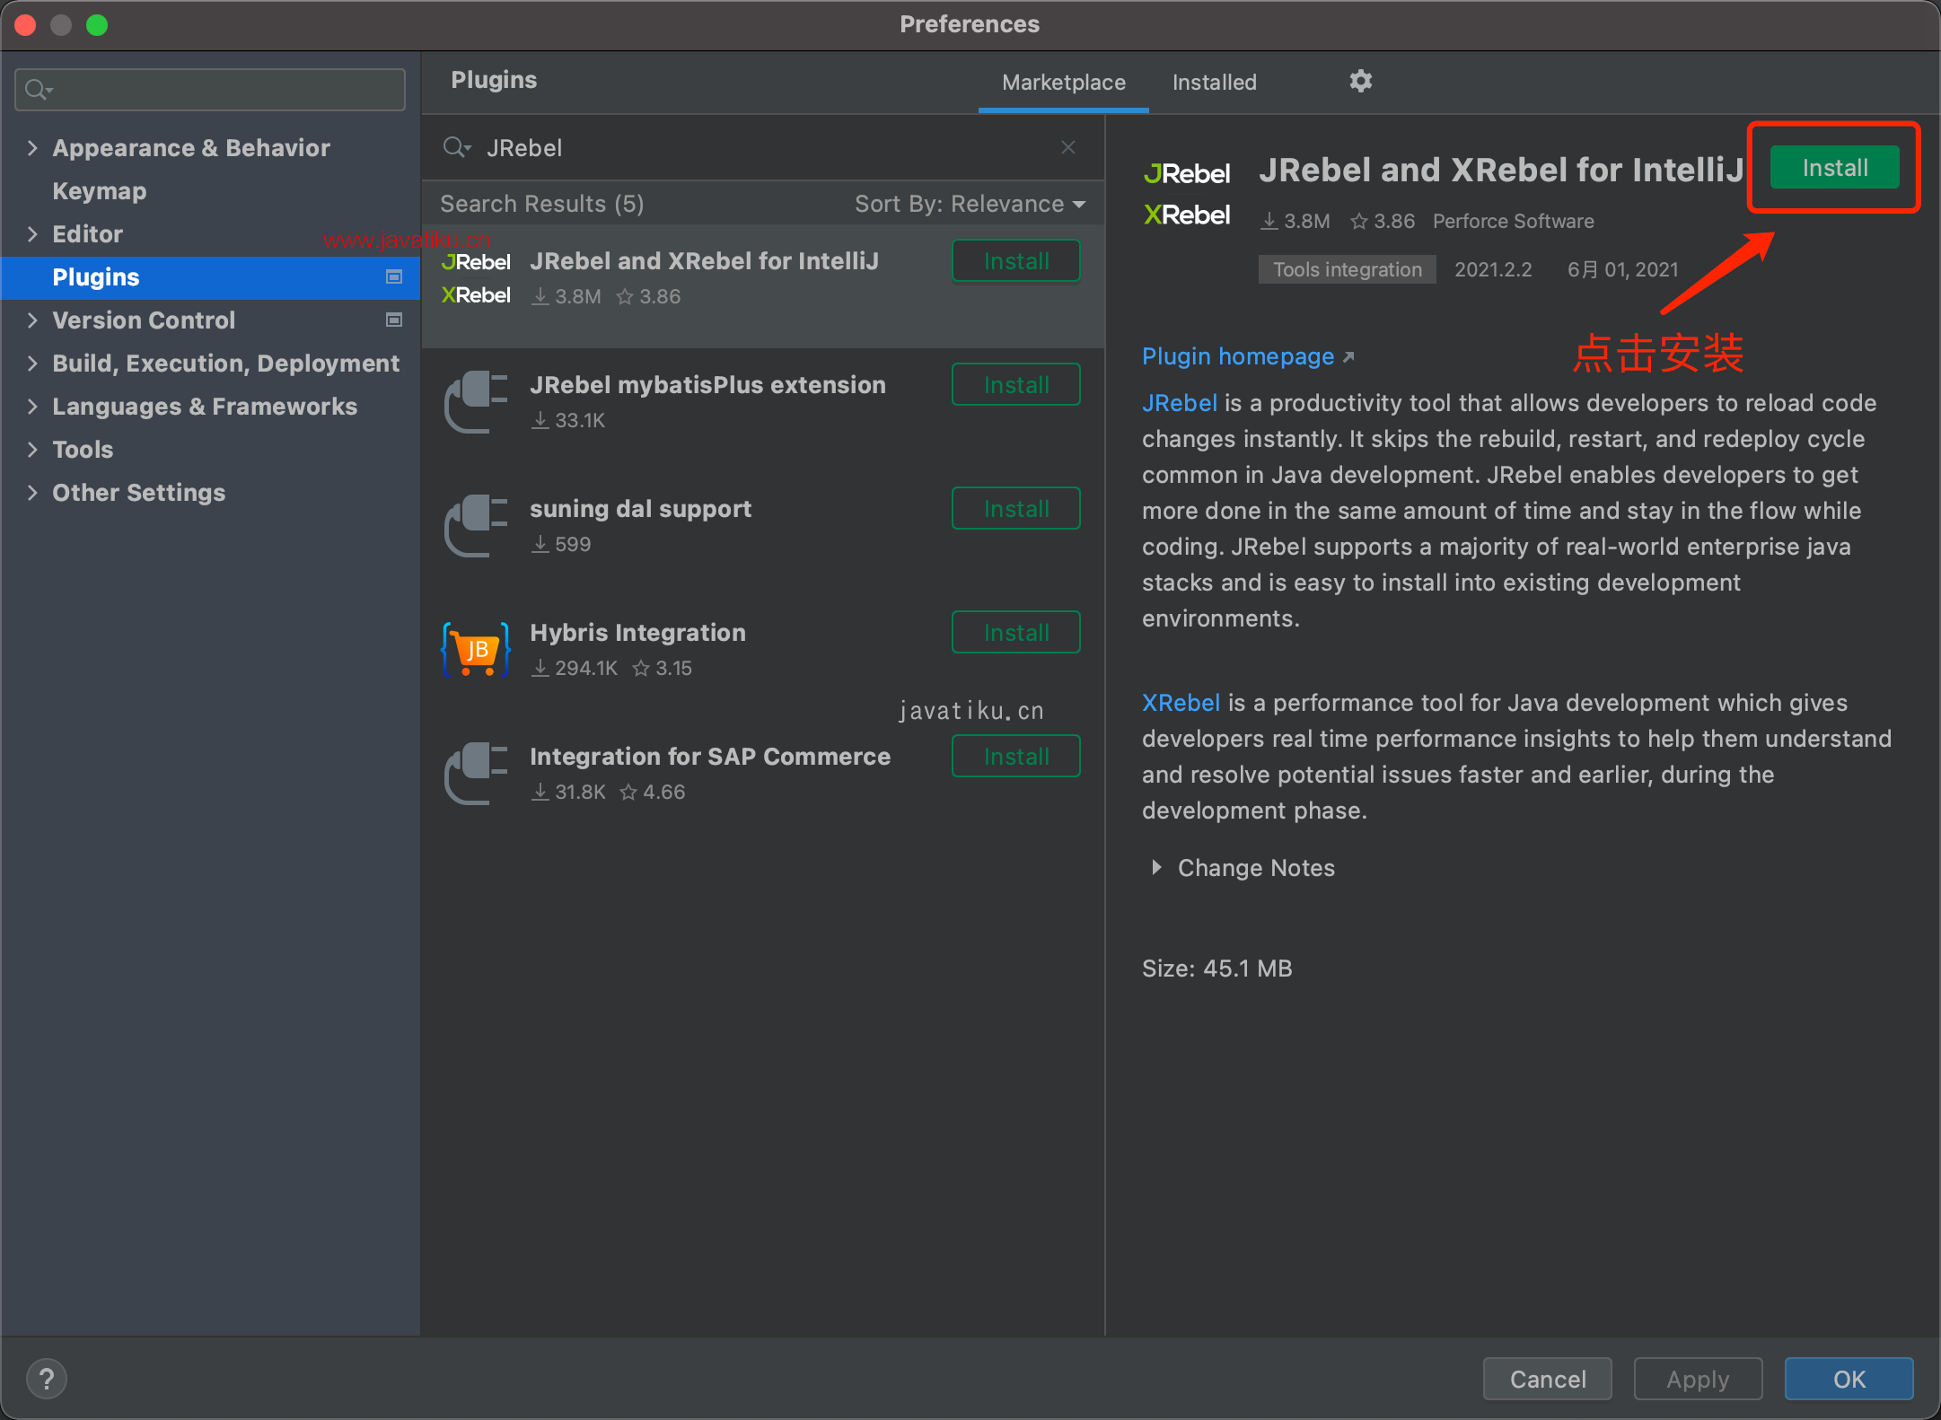The width and height of the screenshot is (1941, 1420).
Task: Click the settings search magnifier icon
Action: point(38,90)
